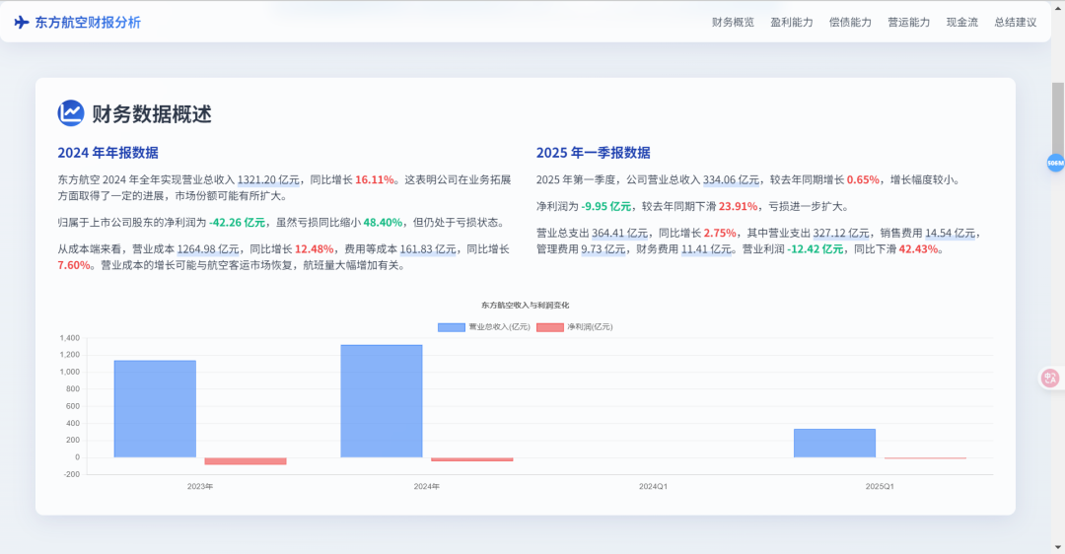Click the red 7.60% figure

point(74,265)
